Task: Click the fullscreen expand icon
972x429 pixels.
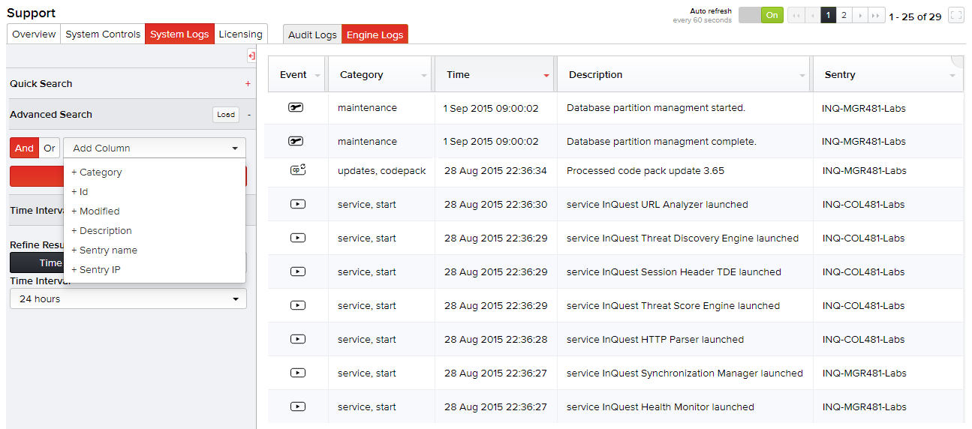Action: click(x=955, y=16)
